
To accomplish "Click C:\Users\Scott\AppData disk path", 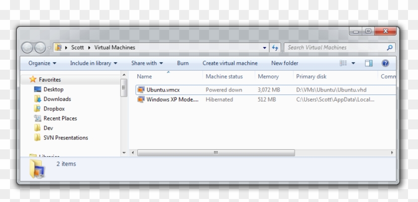I will coord(335,100).
